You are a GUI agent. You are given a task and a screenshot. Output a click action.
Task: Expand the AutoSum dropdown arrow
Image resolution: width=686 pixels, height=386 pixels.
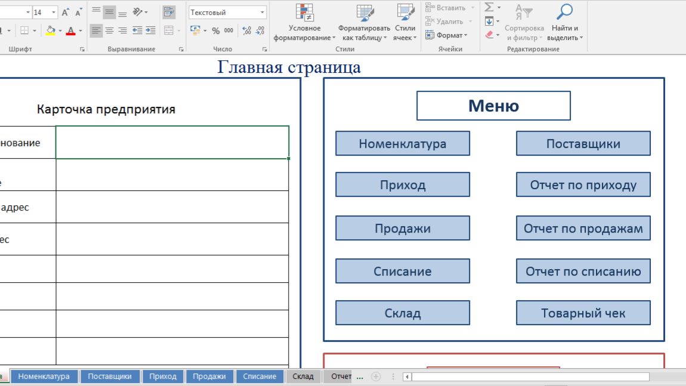click(x=499, y=7)
